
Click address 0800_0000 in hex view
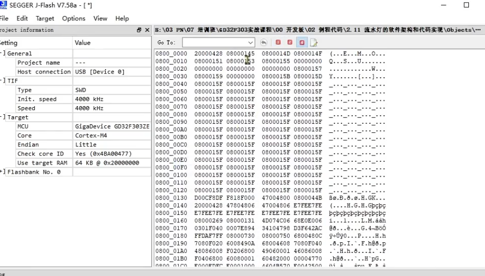171,54
